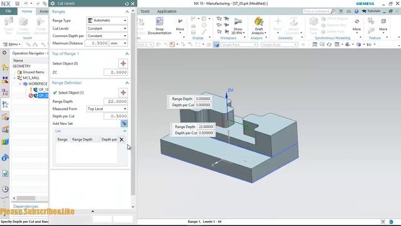Reset the Cut Levels dialog
401x226 pixels.
coord(127,4)
